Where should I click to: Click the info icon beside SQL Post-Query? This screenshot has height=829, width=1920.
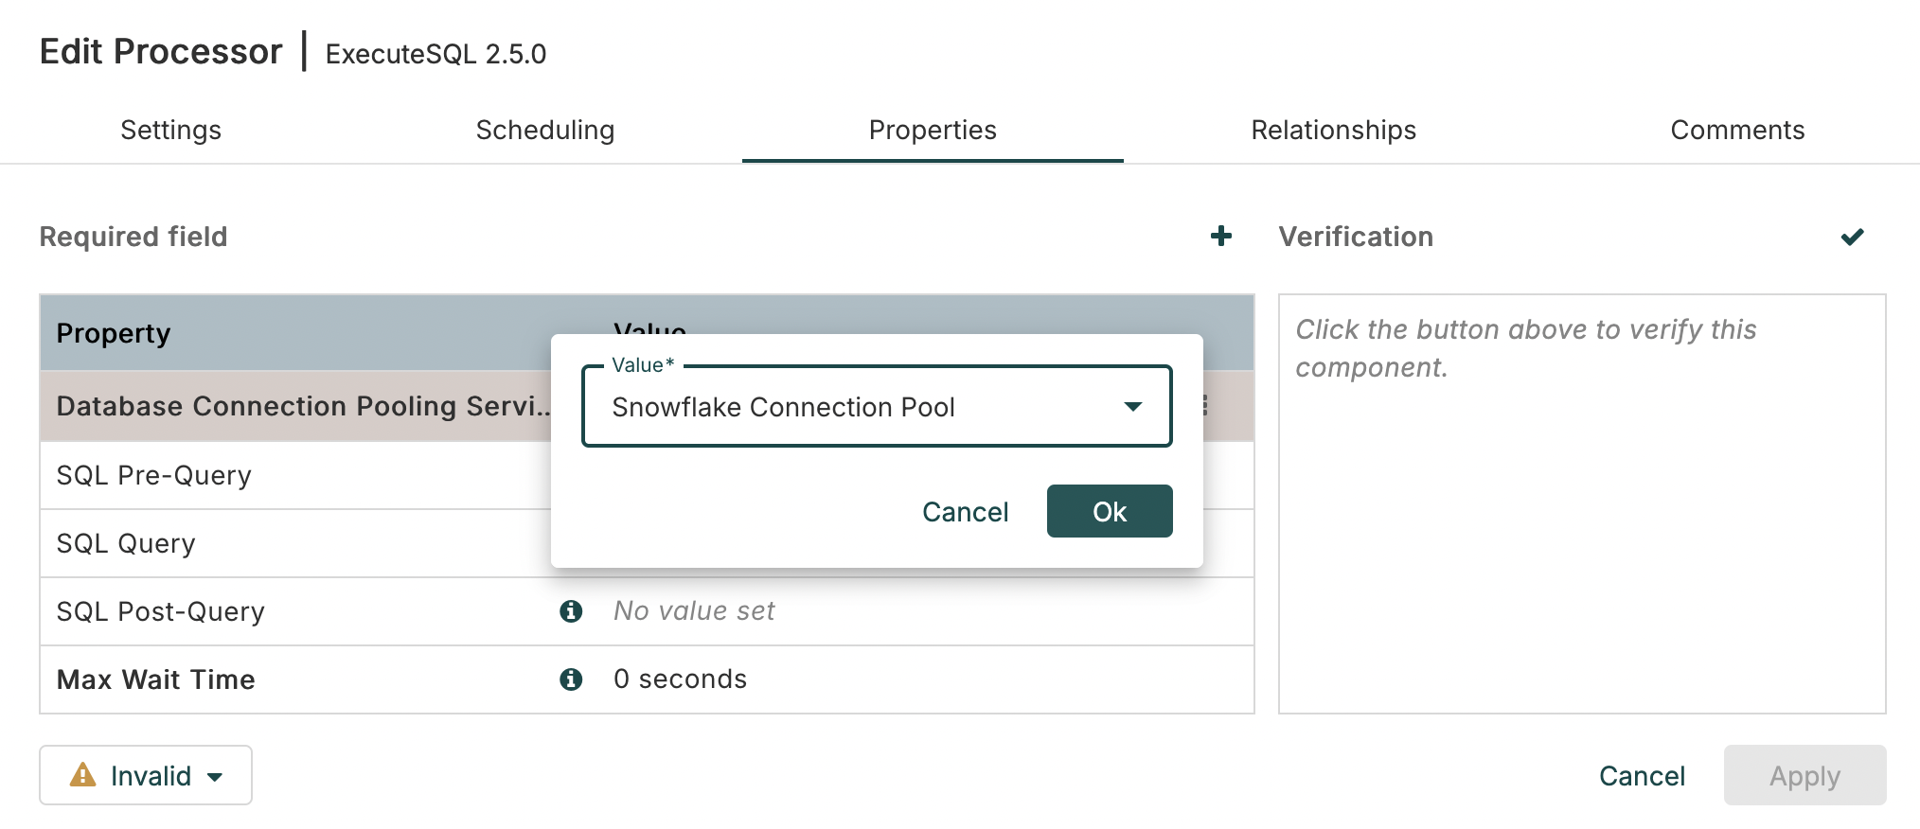(571, 611)
